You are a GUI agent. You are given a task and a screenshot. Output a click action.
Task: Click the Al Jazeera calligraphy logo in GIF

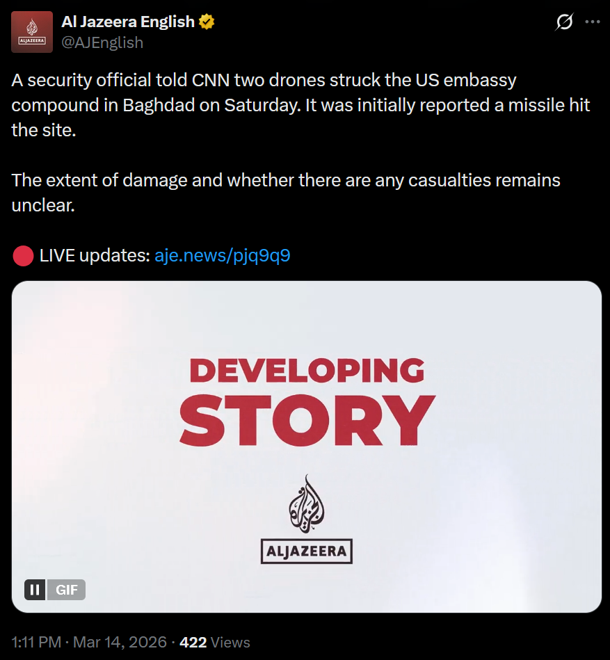click(x=307, y=504)
